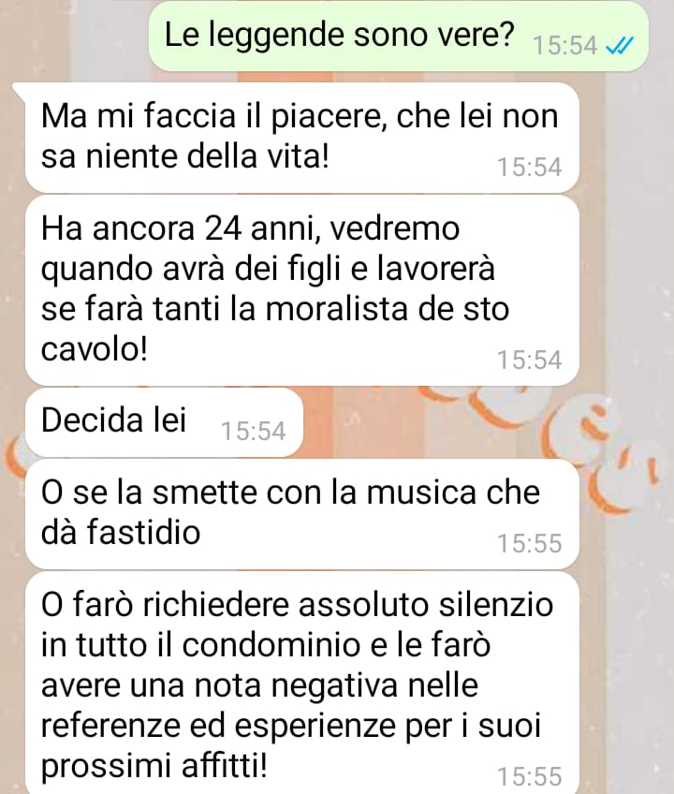Click the 15:54 timestamp beside 'Decida lei'
This screenshot has height=794, width=674.
[x=253, y=432]
